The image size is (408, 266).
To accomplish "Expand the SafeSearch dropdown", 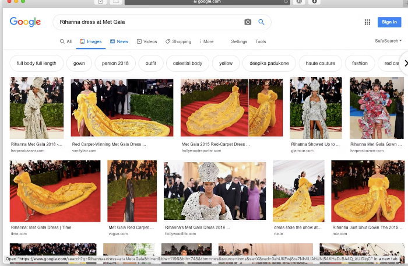I will point(388,41).
